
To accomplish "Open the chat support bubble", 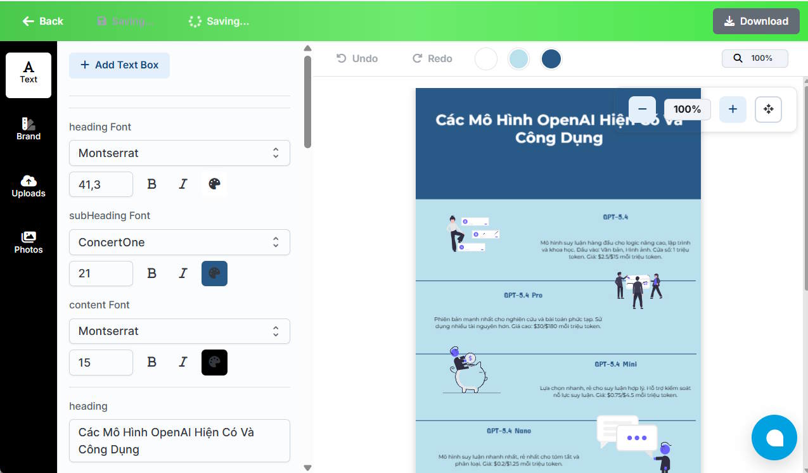I will (774, 437).
